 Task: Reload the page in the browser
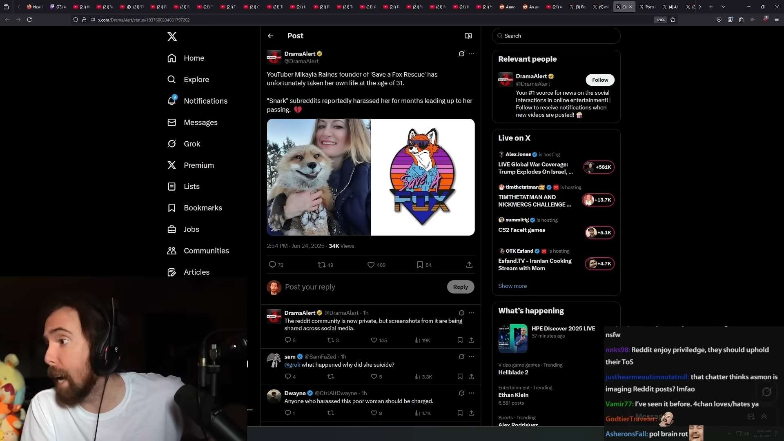[x=29, y=20]
